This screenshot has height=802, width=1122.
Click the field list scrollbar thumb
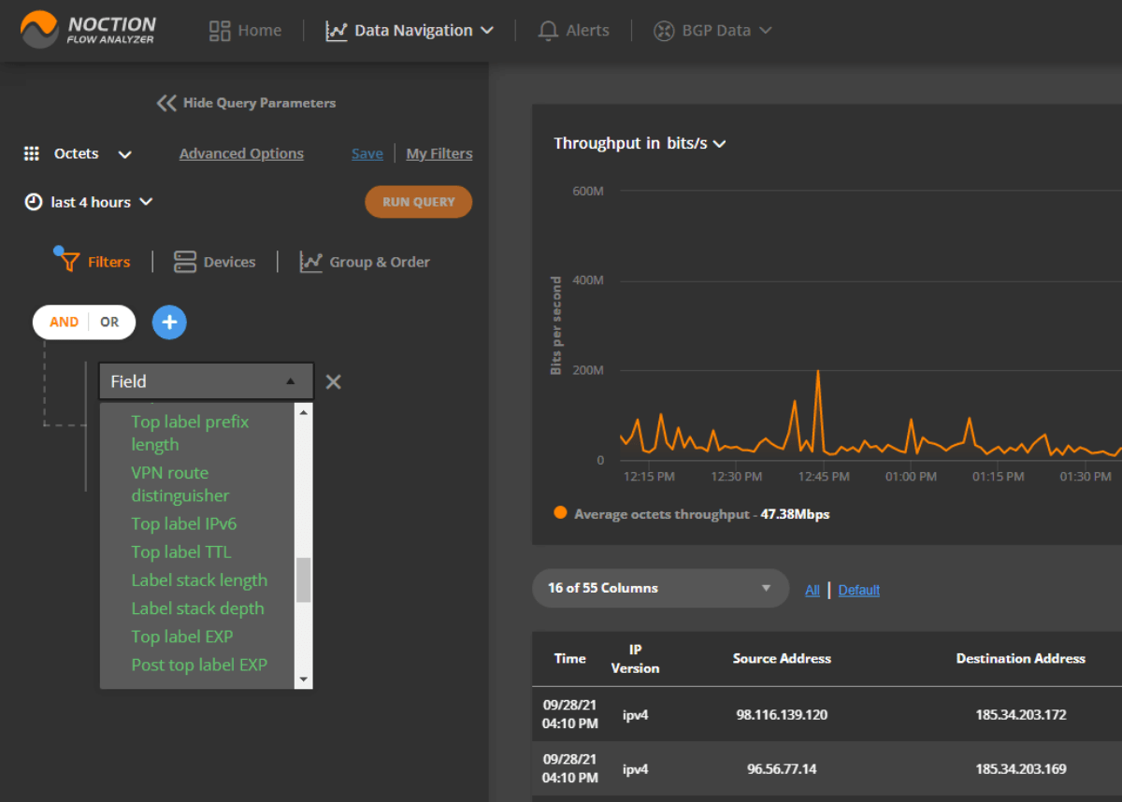tap(303, 580)
